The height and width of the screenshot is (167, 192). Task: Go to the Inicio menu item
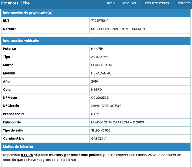pyautogui.click(x=111, y=3)
